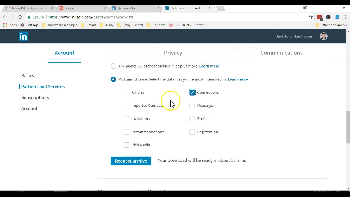Uncheck the Connections checkbox
The width and height of the screenshot is (350, 197).
tap(192, 92)
